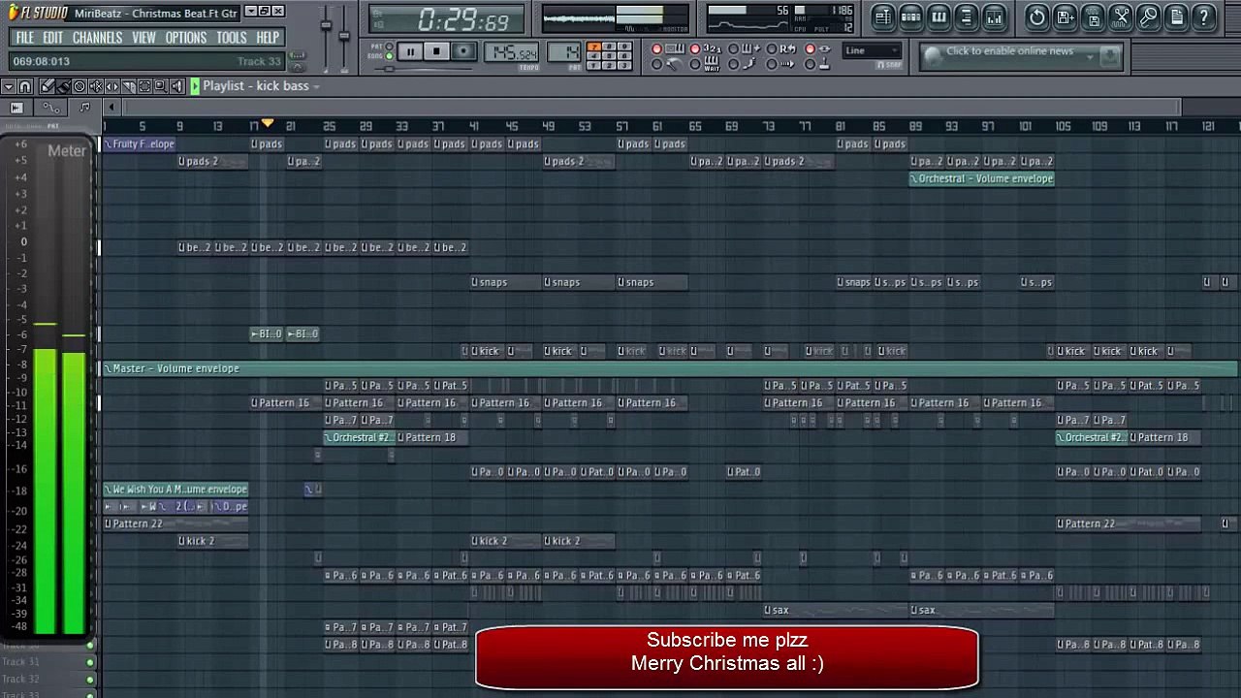Screen dimensions: 1241x698
Task: Select the slip tool in playlist
Action: point(112,86)
